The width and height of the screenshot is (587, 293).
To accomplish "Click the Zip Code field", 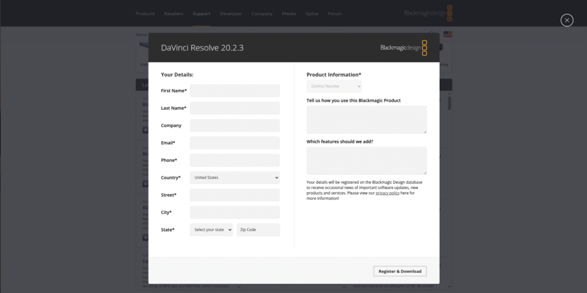I will pos(258,229).
